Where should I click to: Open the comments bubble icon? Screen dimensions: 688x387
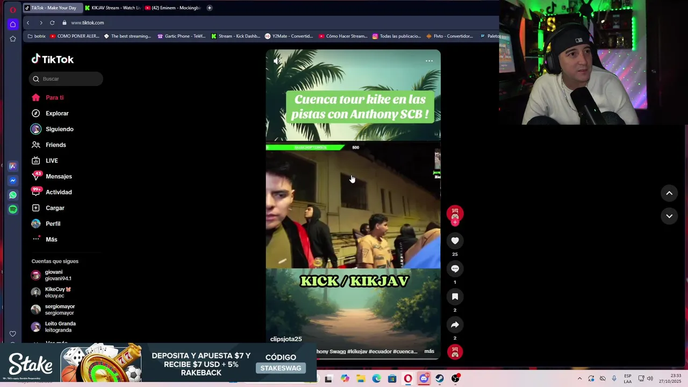(455, 269)
